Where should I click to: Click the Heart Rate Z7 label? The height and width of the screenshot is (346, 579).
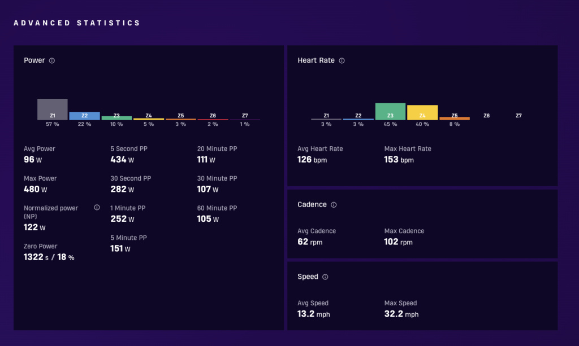[x=519, y=116]
